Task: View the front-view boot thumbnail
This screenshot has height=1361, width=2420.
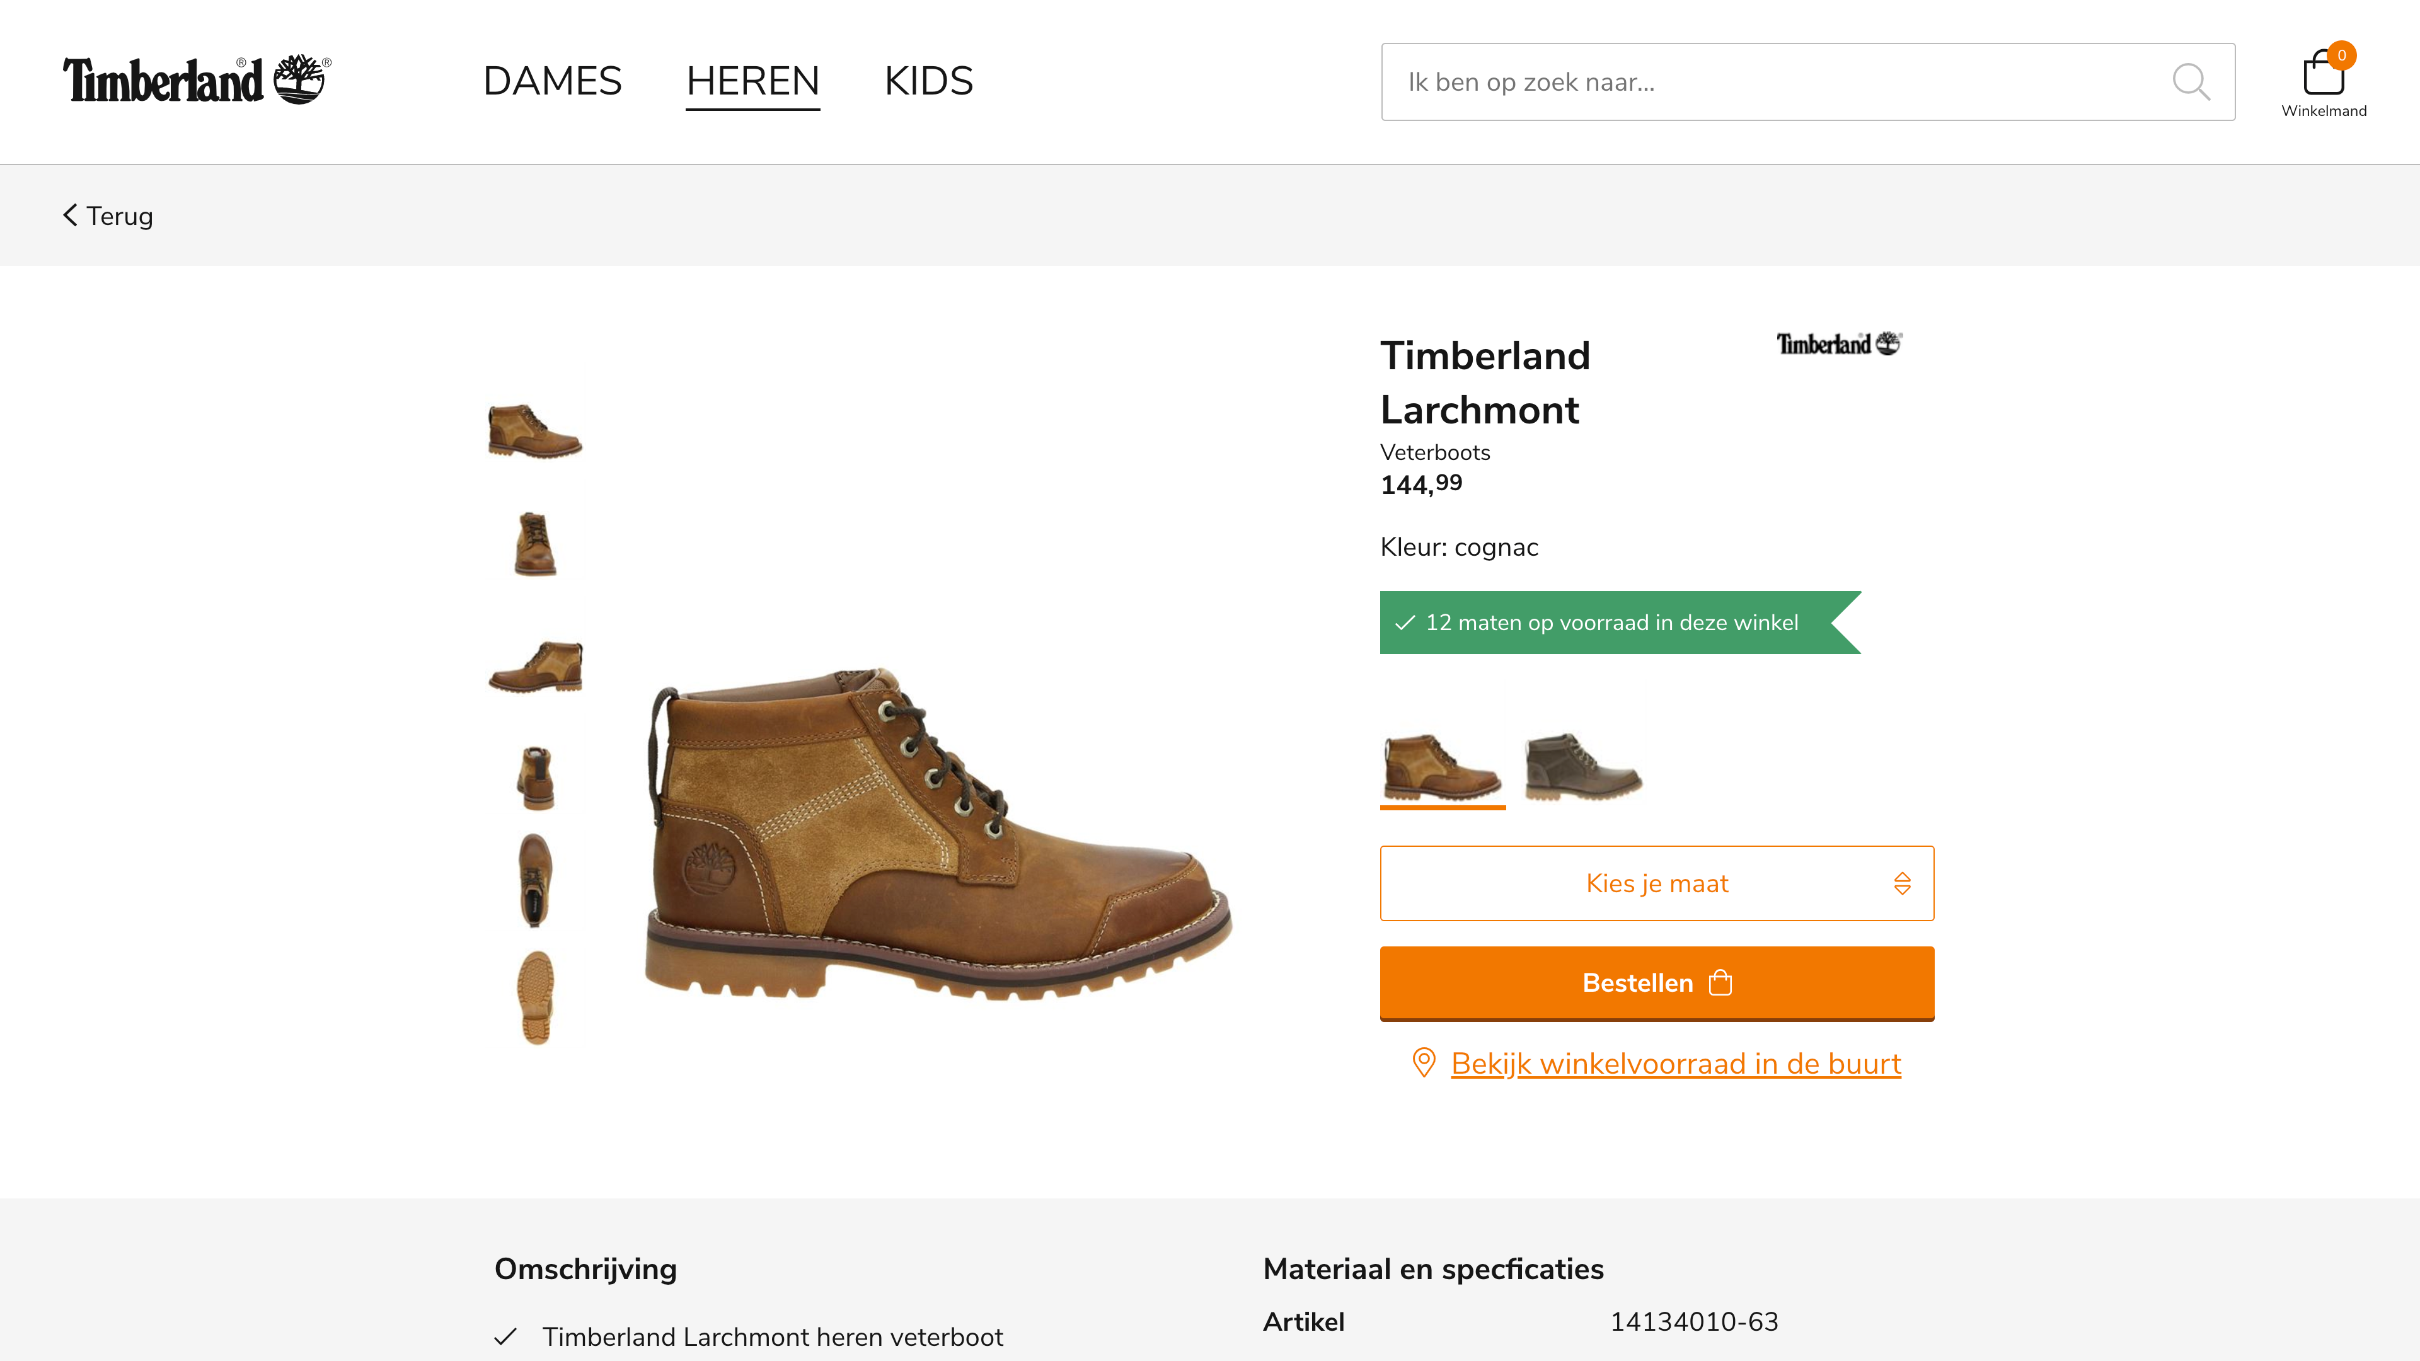Action: pos(536,544)
